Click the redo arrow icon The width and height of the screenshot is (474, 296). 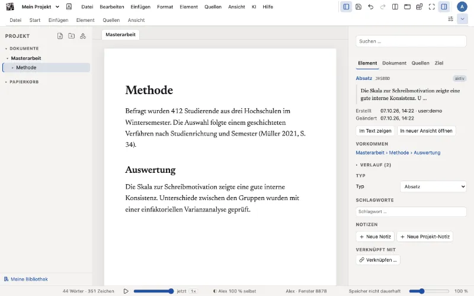[x=383, y=7]
